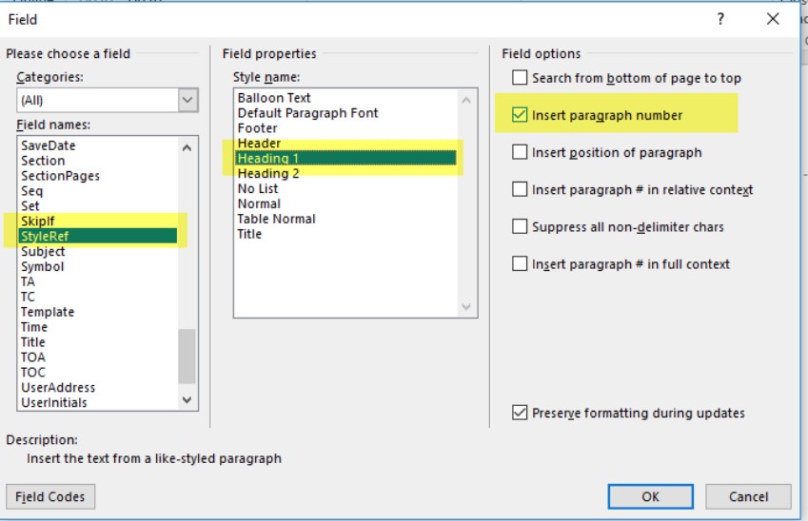Open the Categories dropdown
This screenshot has height=521, width=808.
(187, 100)
